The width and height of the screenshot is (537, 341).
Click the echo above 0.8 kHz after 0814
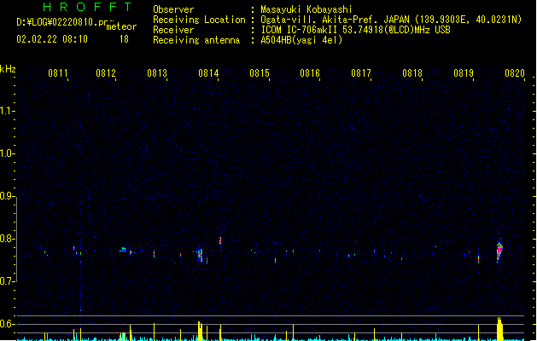pos(220,240)
